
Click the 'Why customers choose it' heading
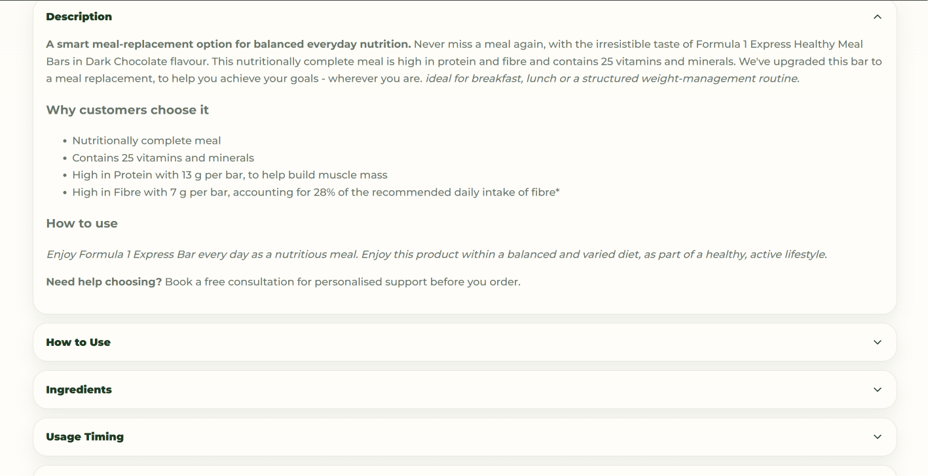point(127,110)
